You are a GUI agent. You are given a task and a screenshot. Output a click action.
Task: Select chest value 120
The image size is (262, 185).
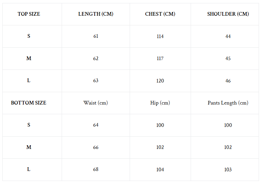tap(160, 81)
